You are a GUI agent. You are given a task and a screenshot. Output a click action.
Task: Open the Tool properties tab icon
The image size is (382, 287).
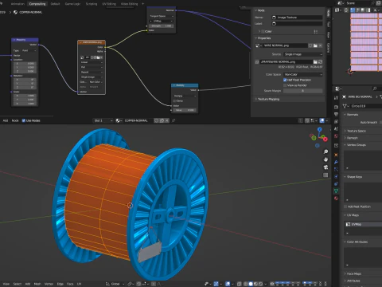(x=336, y=98)
